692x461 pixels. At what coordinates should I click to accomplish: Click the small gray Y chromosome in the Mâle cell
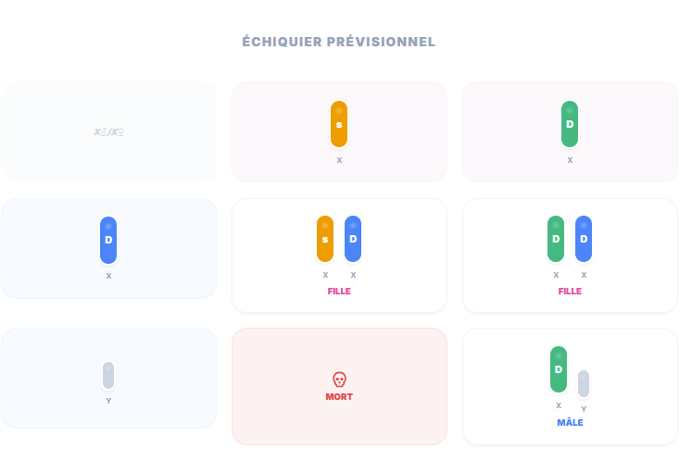pos(584,383)
